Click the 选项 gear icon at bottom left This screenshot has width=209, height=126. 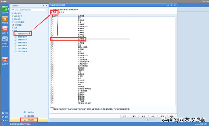click(3, 113)
